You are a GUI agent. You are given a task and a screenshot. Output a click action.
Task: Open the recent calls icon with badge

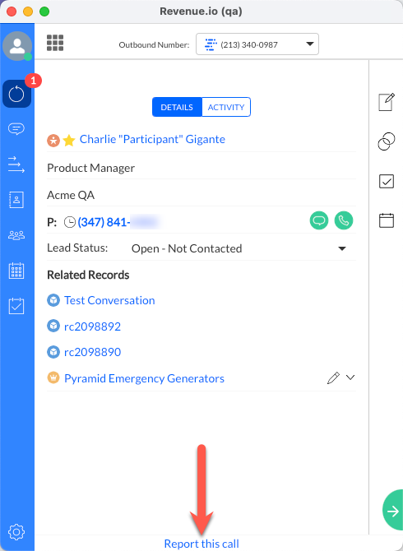[x=17, y=94]
